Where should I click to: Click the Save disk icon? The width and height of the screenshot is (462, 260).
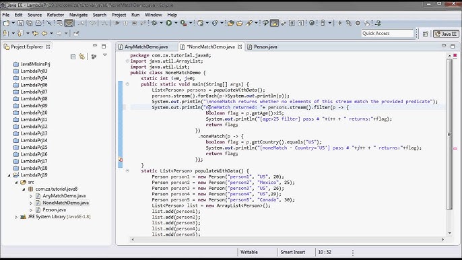pos(20,23)
